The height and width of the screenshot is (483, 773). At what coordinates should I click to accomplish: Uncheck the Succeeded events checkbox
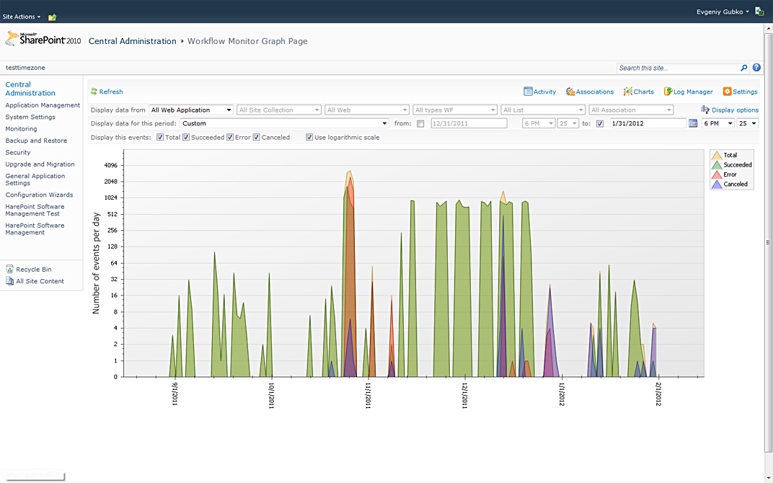pos(186,137)
